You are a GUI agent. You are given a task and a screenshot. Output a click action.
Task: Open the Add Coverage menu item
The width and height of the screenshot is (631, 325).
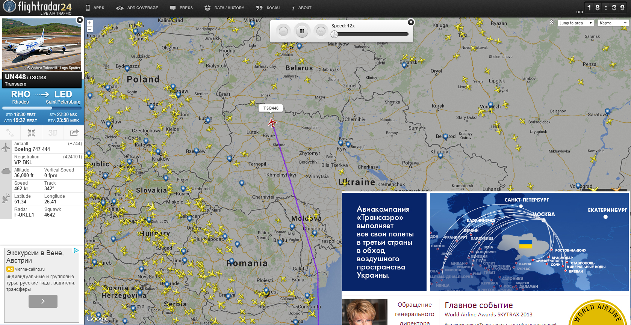(x=138, y=8)
